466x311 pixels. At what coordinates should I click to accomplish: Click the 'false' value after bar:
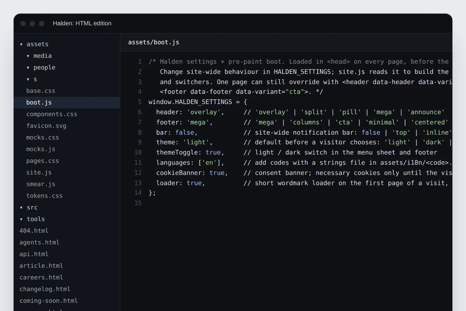(185, 133)
